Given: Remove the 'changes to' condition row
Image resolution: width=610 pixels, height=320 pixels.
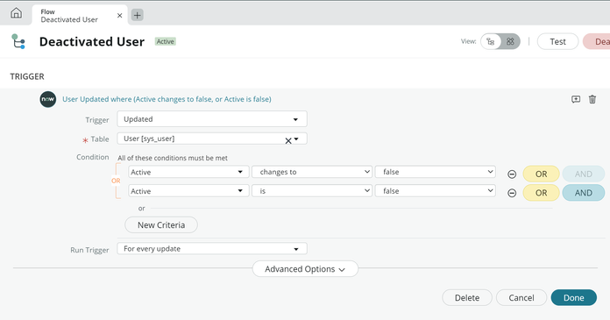Looking at the screenshot, I should point(512,174).
